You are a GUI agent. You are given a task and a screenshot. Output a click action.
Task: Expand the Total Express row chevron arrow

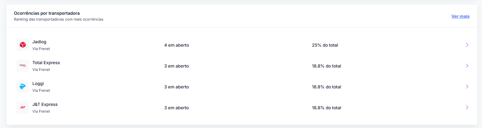[467, 66]
